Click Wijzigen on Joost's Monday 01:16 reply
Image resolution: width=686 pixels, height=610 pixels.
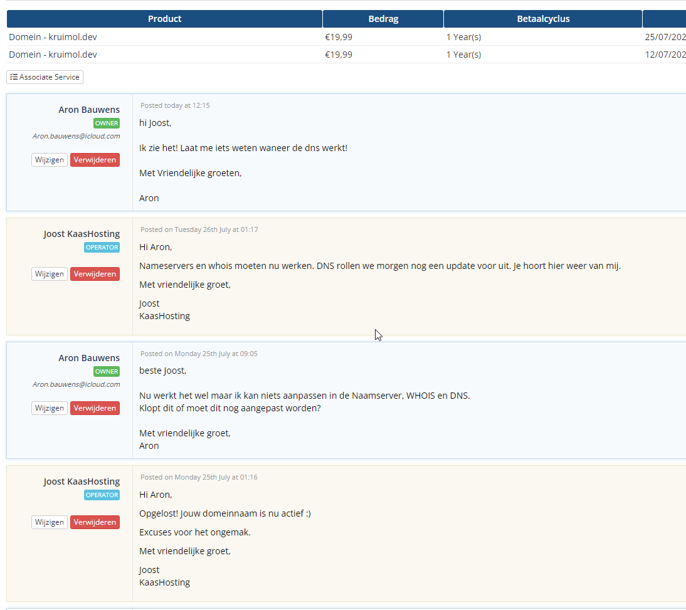tap(50, 522)
